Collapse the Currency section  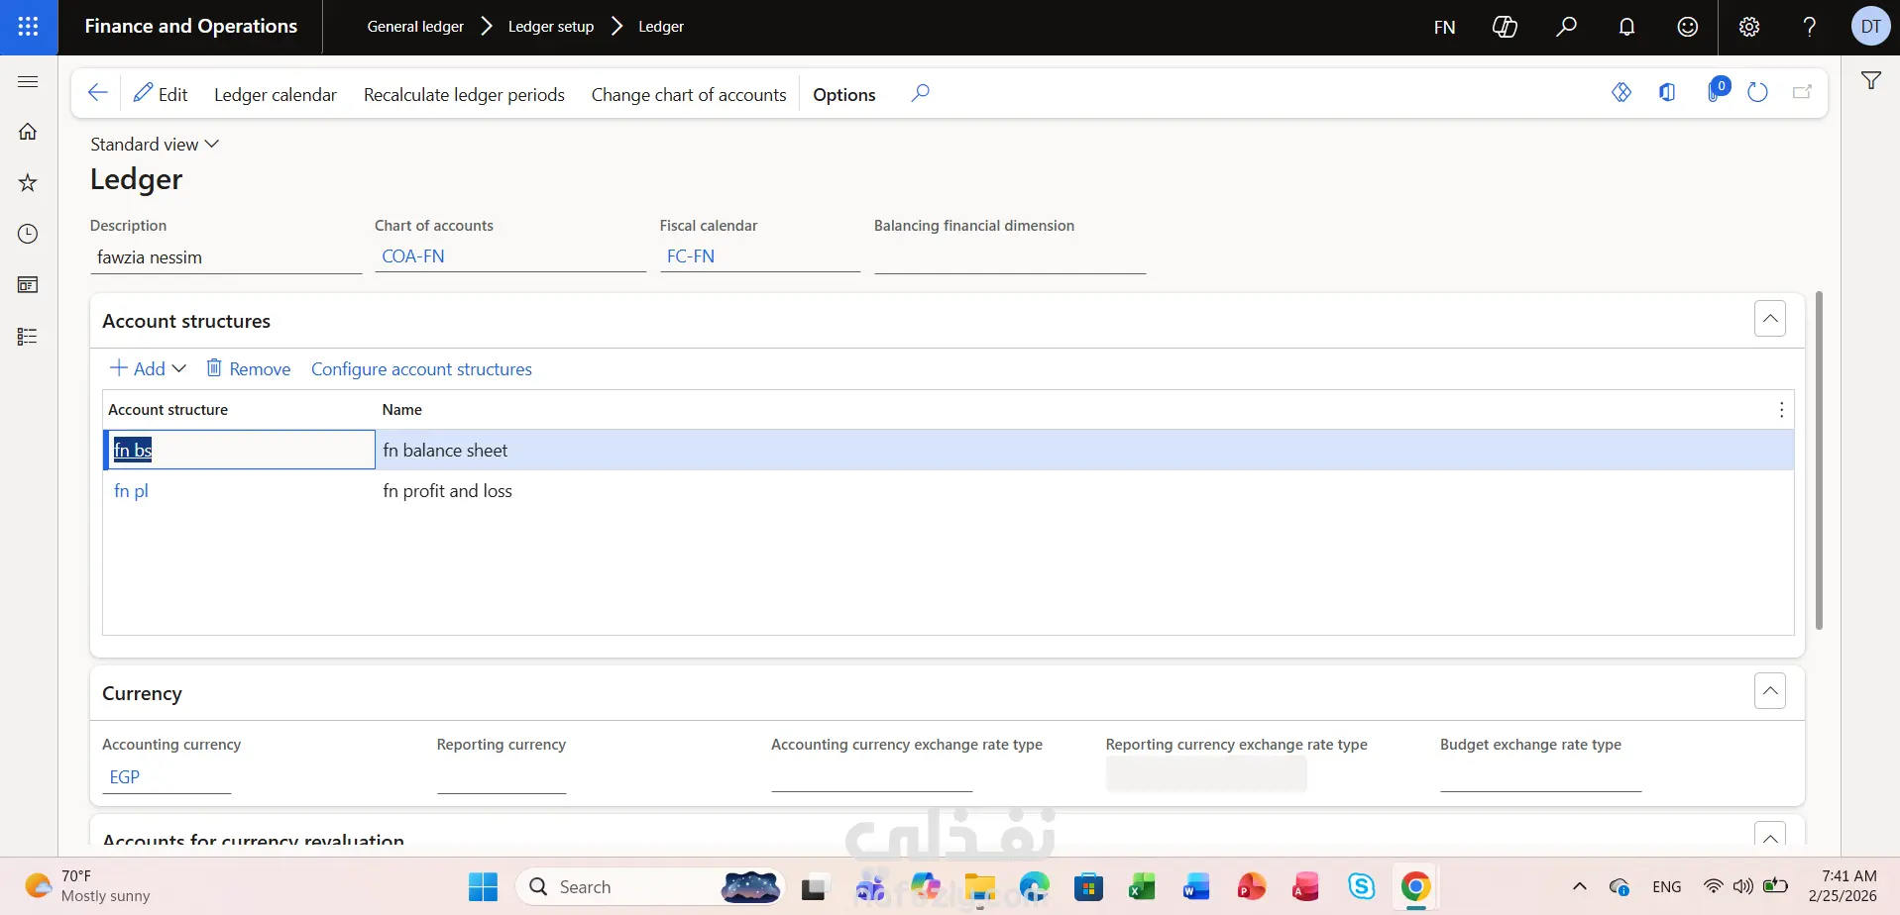pos(1770,691)
